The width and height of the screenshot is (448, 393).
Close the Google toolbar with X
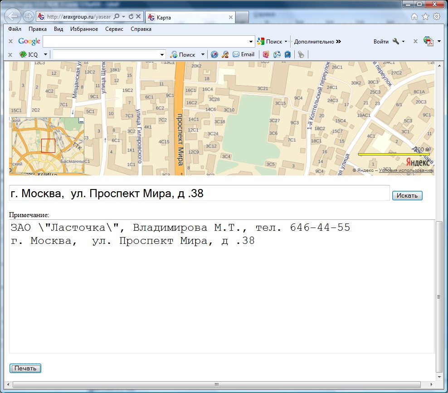click(10, 41)
